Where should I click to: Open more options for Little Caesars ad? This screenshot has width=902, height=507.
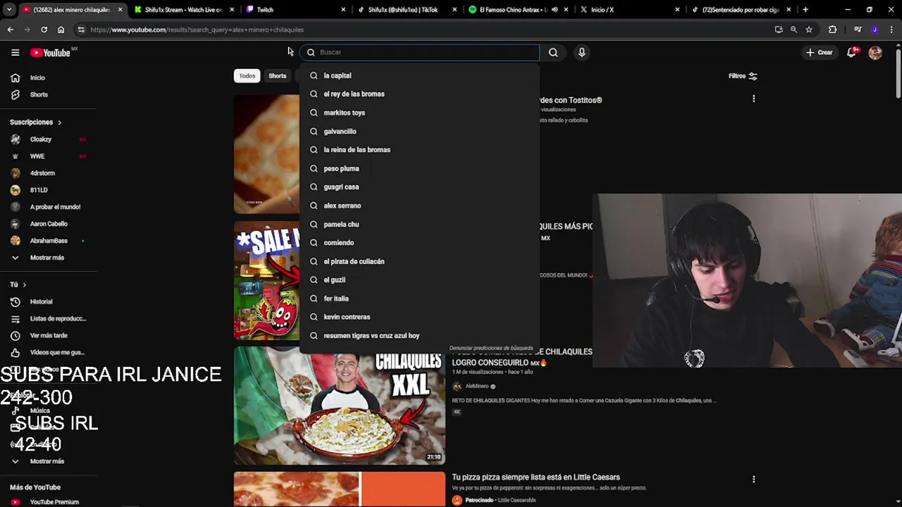tap(753, 479)
